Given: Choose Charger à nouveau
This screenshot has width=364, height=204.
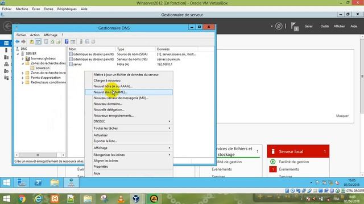Looking at the screenshot, I should pos(129,80).
